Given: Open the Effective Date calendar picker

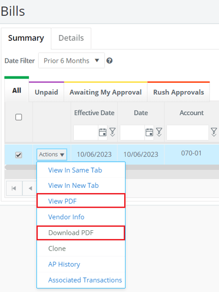Looking at the screenshot, I should click(x=103, y=132).
